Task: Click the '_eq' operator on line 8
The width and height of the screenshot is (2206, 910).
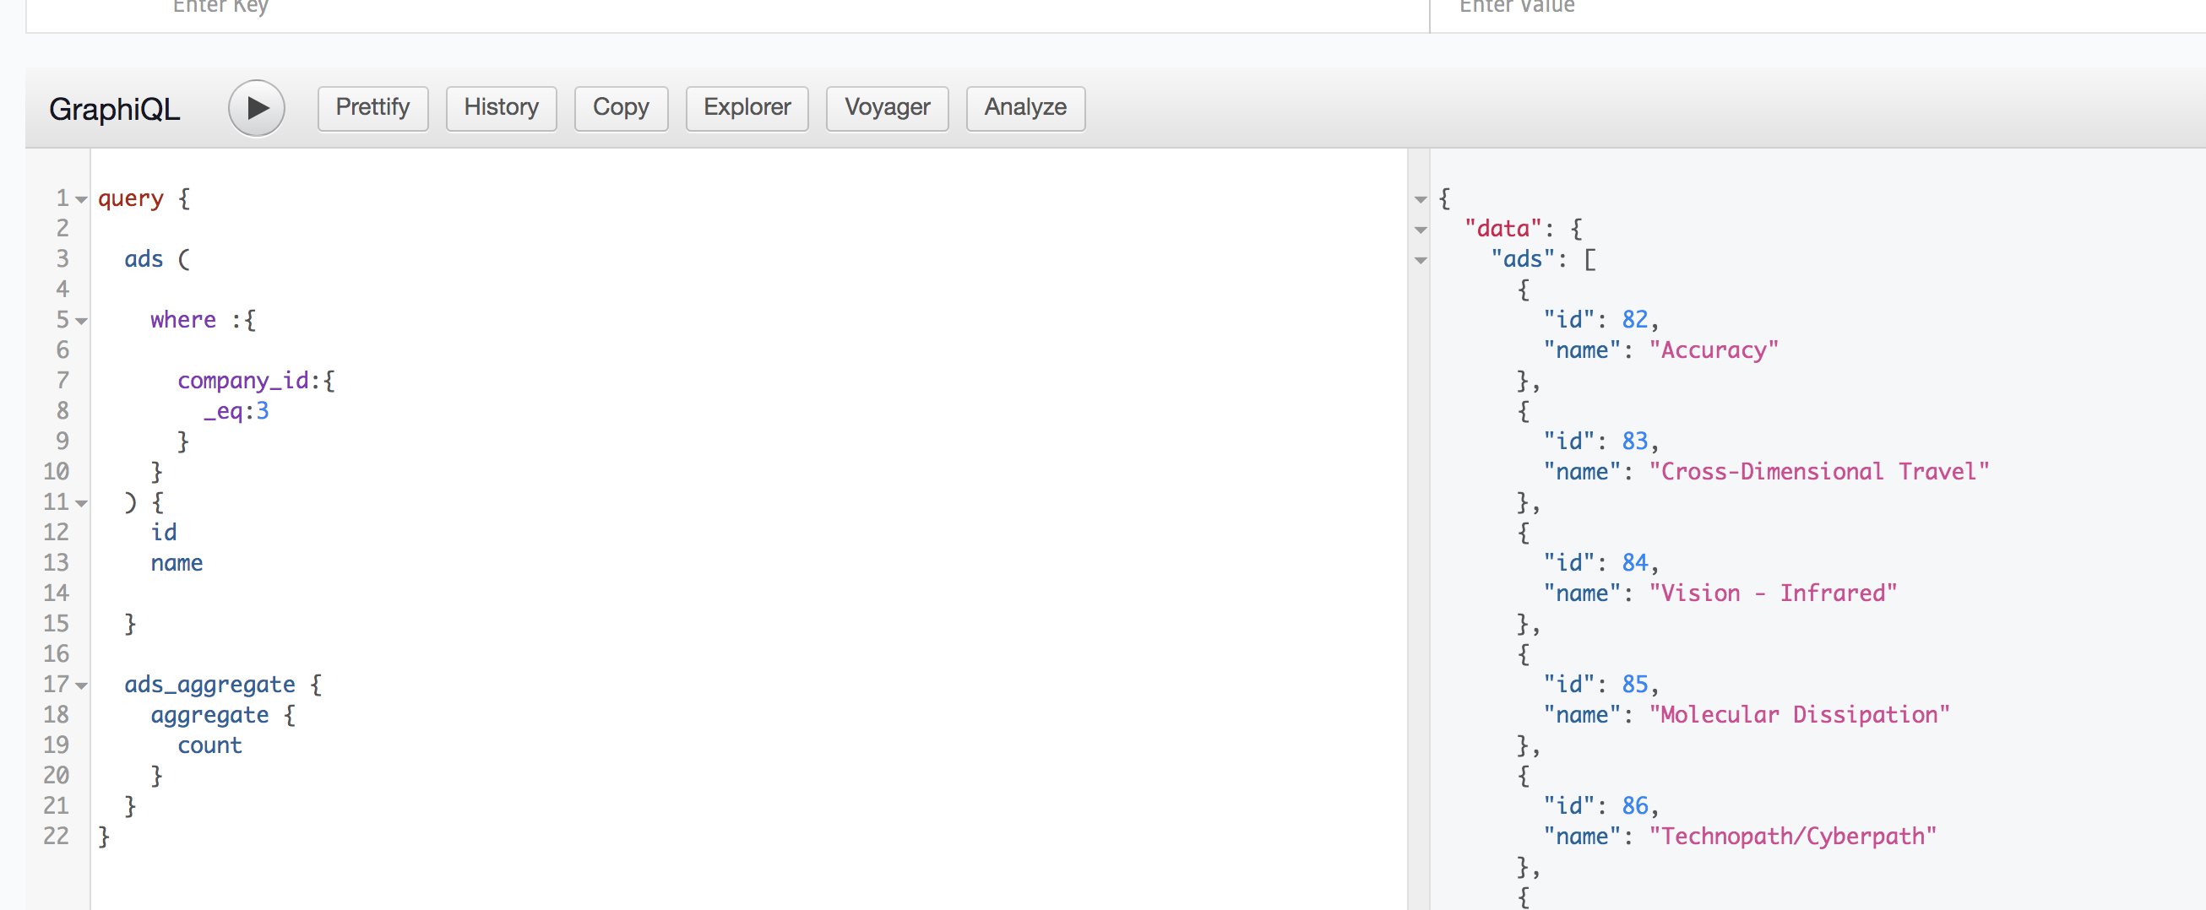Action: coord(223,411)
